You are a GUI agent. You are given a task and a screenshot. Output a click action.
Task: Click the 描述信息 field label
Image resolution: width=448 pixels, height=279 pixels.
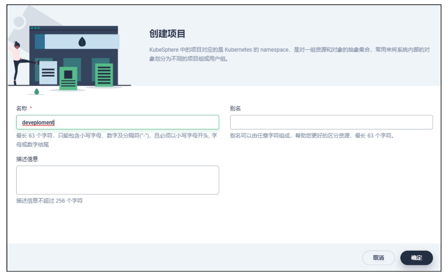pos(27,159)
